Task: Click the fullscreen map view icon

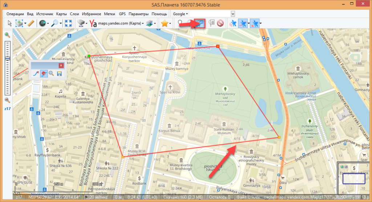Action: (x=68, y=23)
